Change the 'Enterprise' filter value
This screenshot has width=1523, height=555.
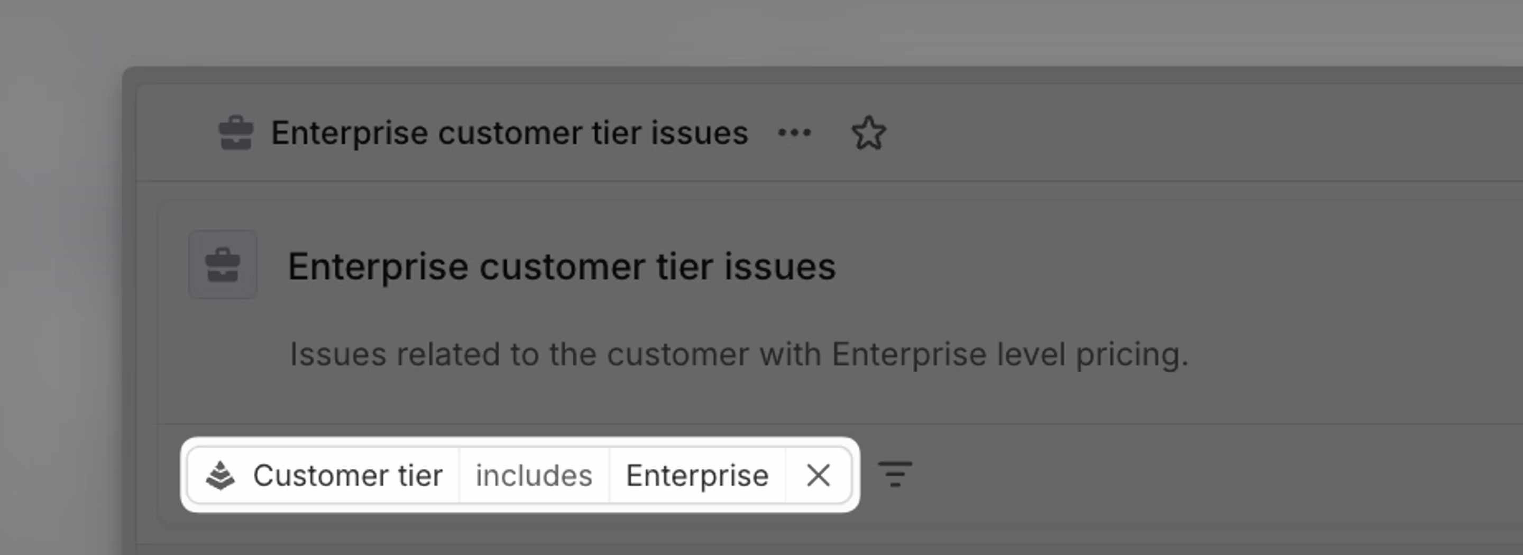[697, 476]
